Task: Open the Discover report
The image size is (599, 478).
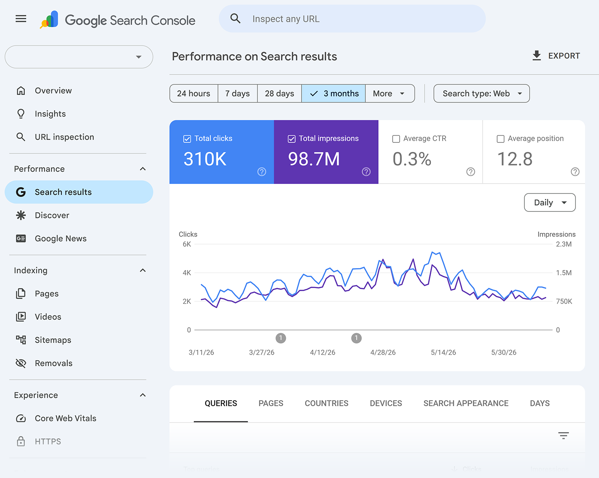Action: pos(79,215)
